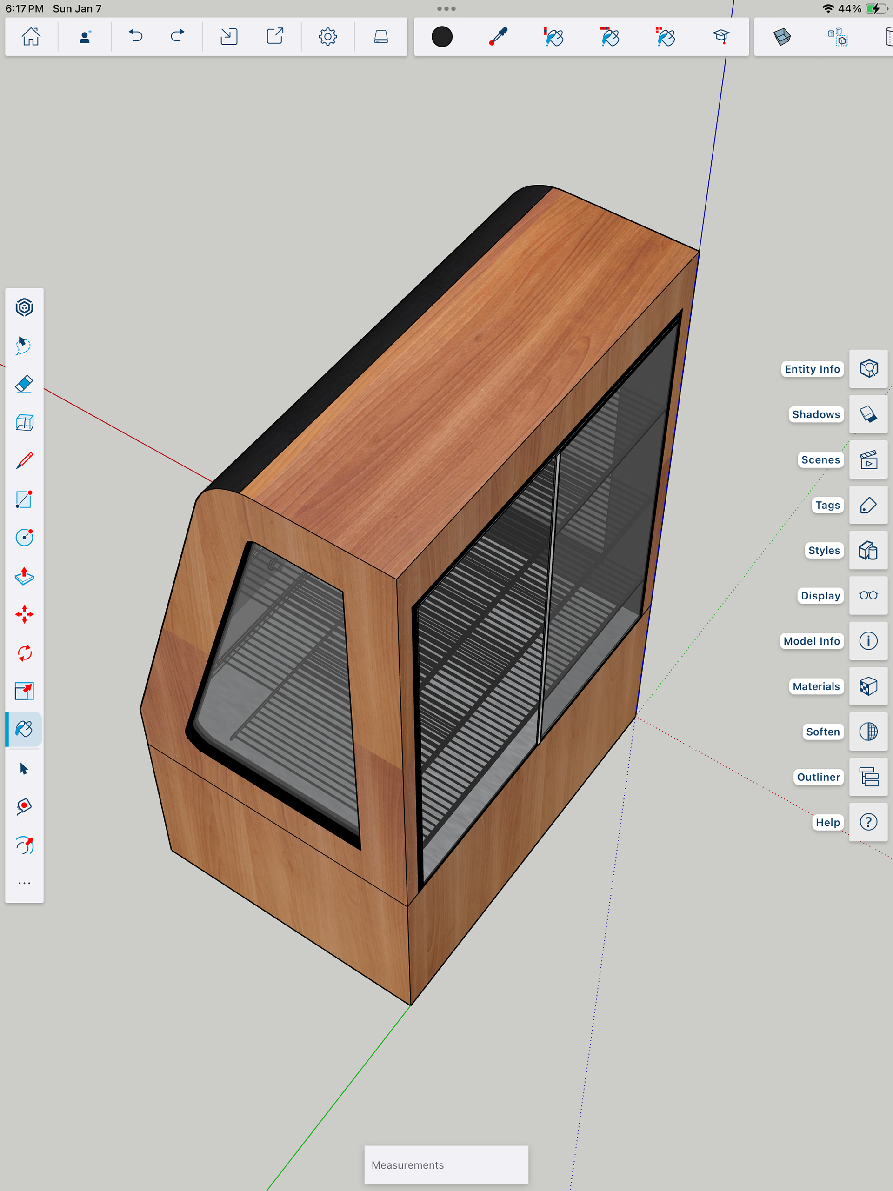Select the Push/Pull tool
Viewport: 893px width, 1191px height.
click(24, 576)
